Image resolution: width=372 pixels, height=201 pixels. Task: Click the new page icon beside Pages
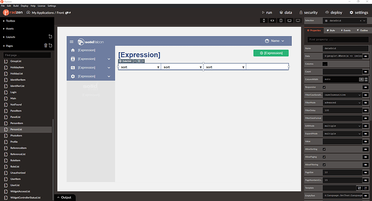click(50, 45)
